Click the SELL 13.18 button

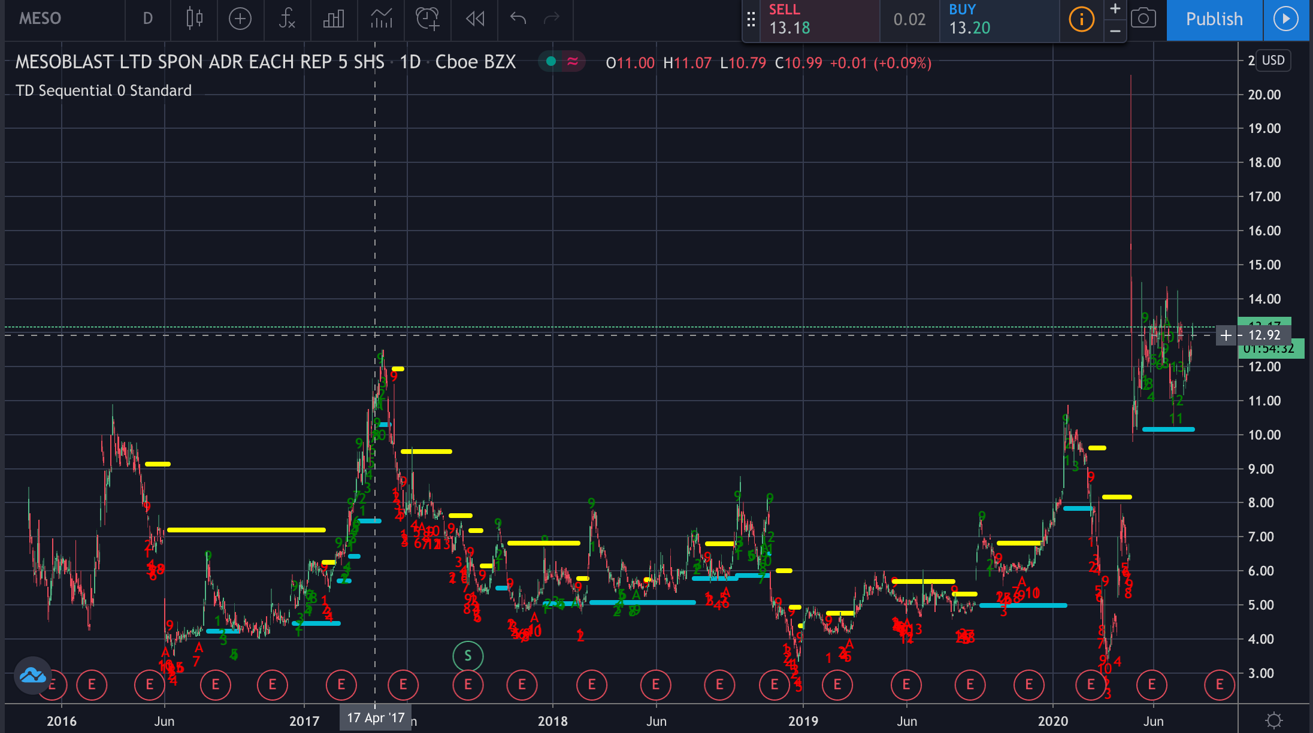(x=818, y=20)
